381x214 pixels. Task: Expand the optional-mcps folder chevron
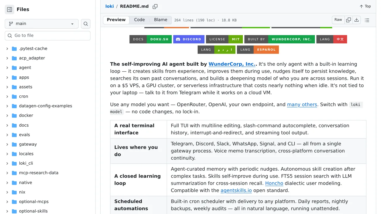click(x=7, y=202)
